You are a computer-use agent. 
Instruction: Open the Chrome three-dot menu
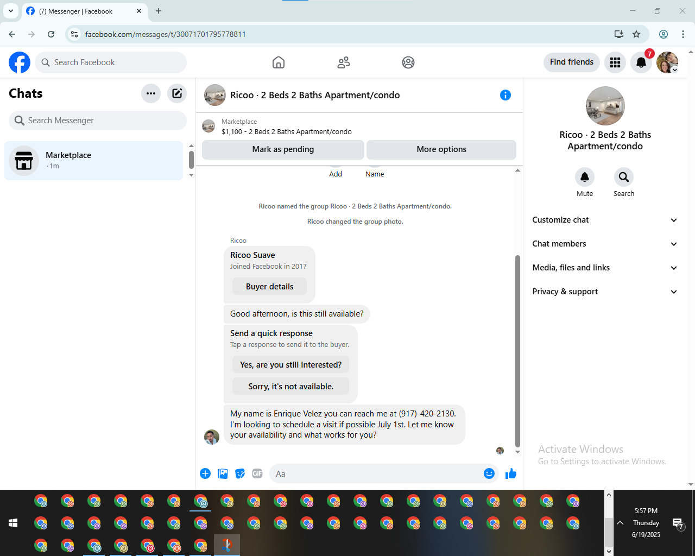click(x=683, y=34)
